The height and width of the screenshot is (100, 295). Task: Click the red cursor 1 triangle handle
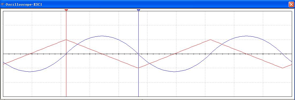point(66,10)
